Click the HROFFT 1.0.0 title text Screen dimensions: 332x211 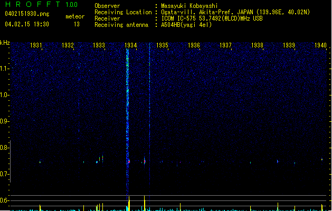click(42, 4)
